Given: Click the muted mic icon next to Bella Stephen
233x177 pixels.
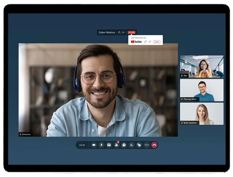Looking at the screenshot, I should coord(182,123).
